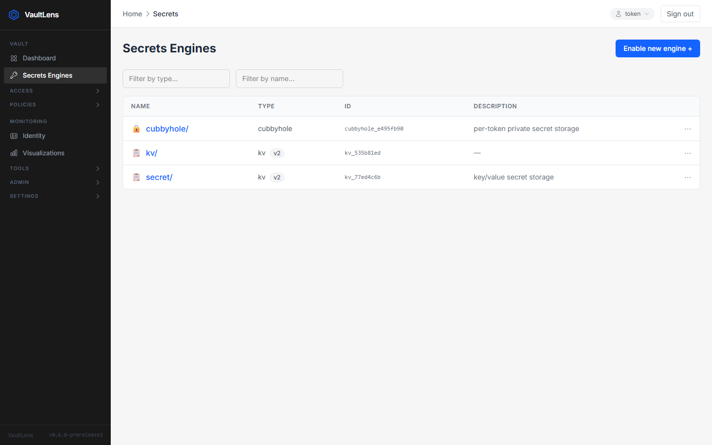This screenshot has width=712, height=445.
Task: Open more actions for secret/ row
Action: [688, 178]
